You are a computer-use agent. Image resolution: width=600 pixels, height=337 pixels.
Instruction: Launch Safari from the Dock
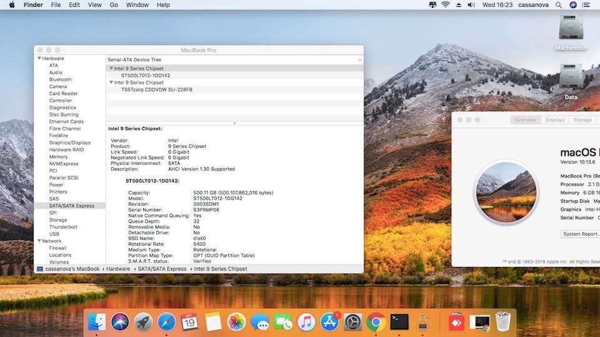[x=166, y=322]
